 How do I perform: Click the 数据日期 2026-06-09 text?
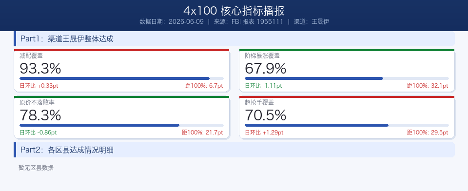click(x=171, y=21)
